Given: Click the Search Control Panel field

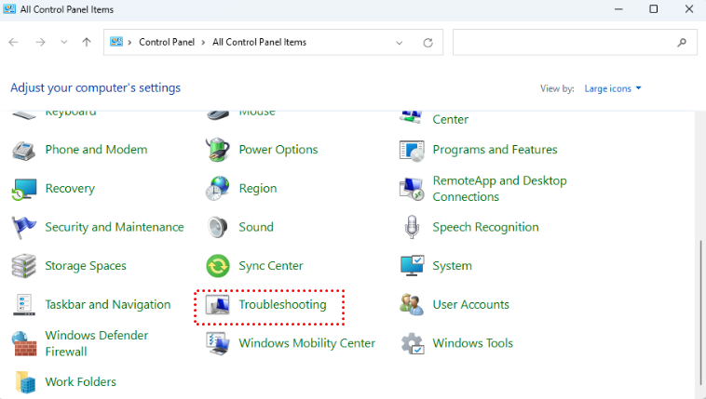Looking at the screenshot, I should click(563, 43).
